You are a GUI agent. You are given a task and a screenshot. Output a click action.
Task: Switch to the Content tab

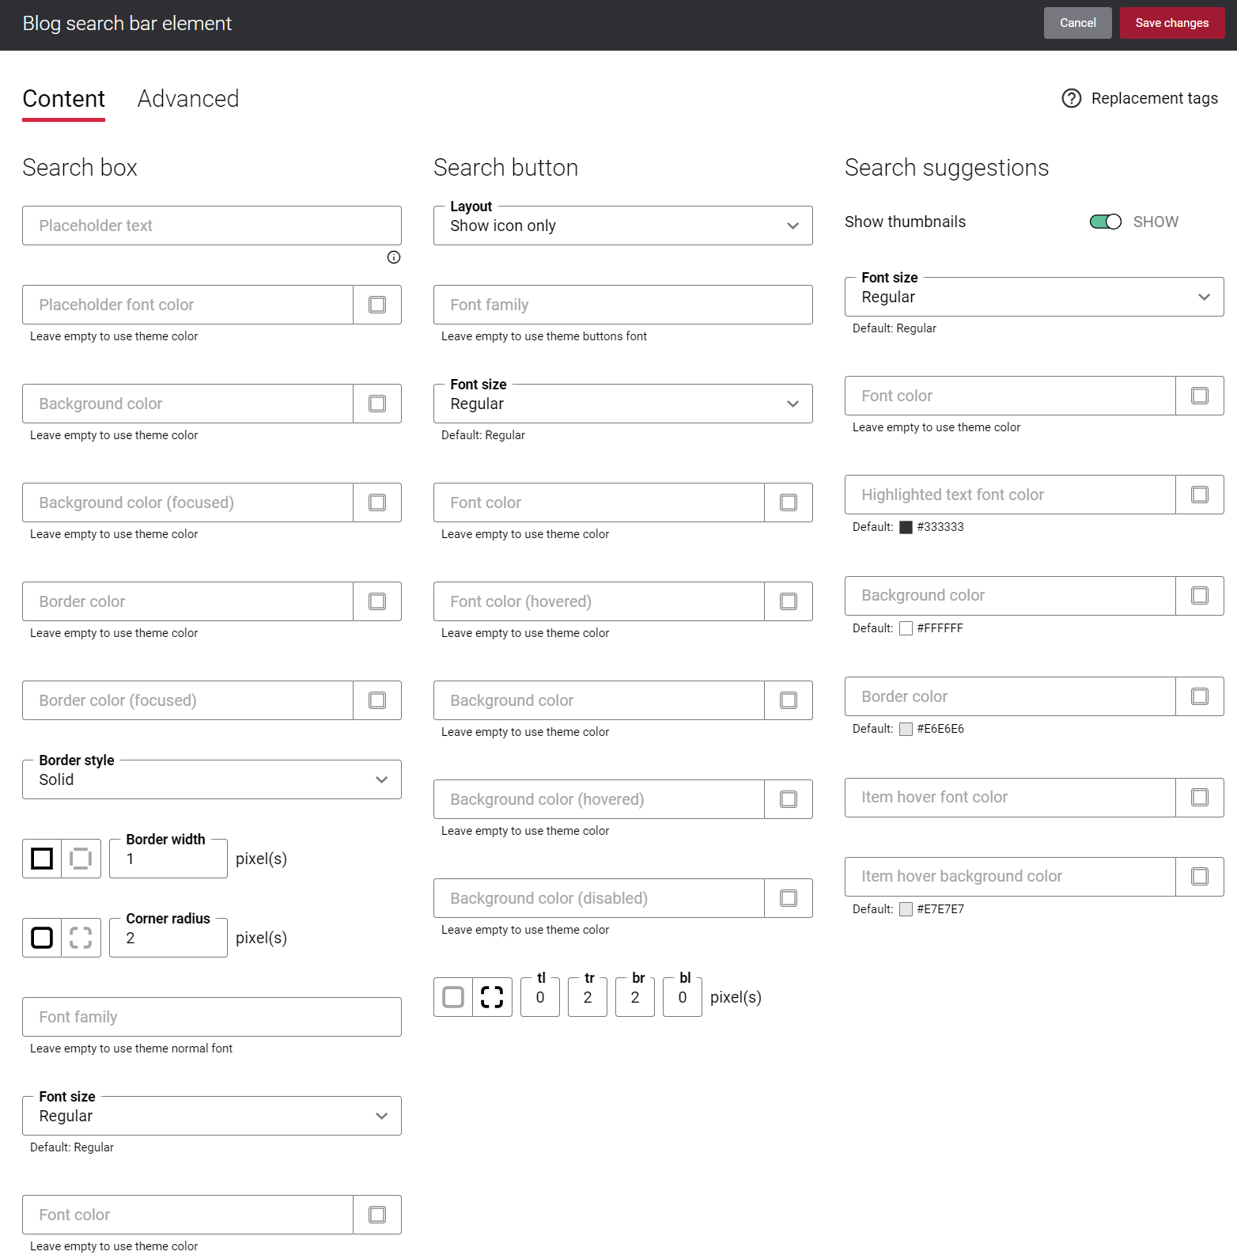point(63,99)
